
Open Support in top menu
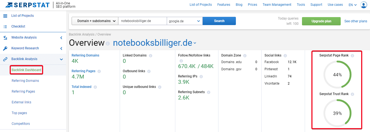pos(316,5)
